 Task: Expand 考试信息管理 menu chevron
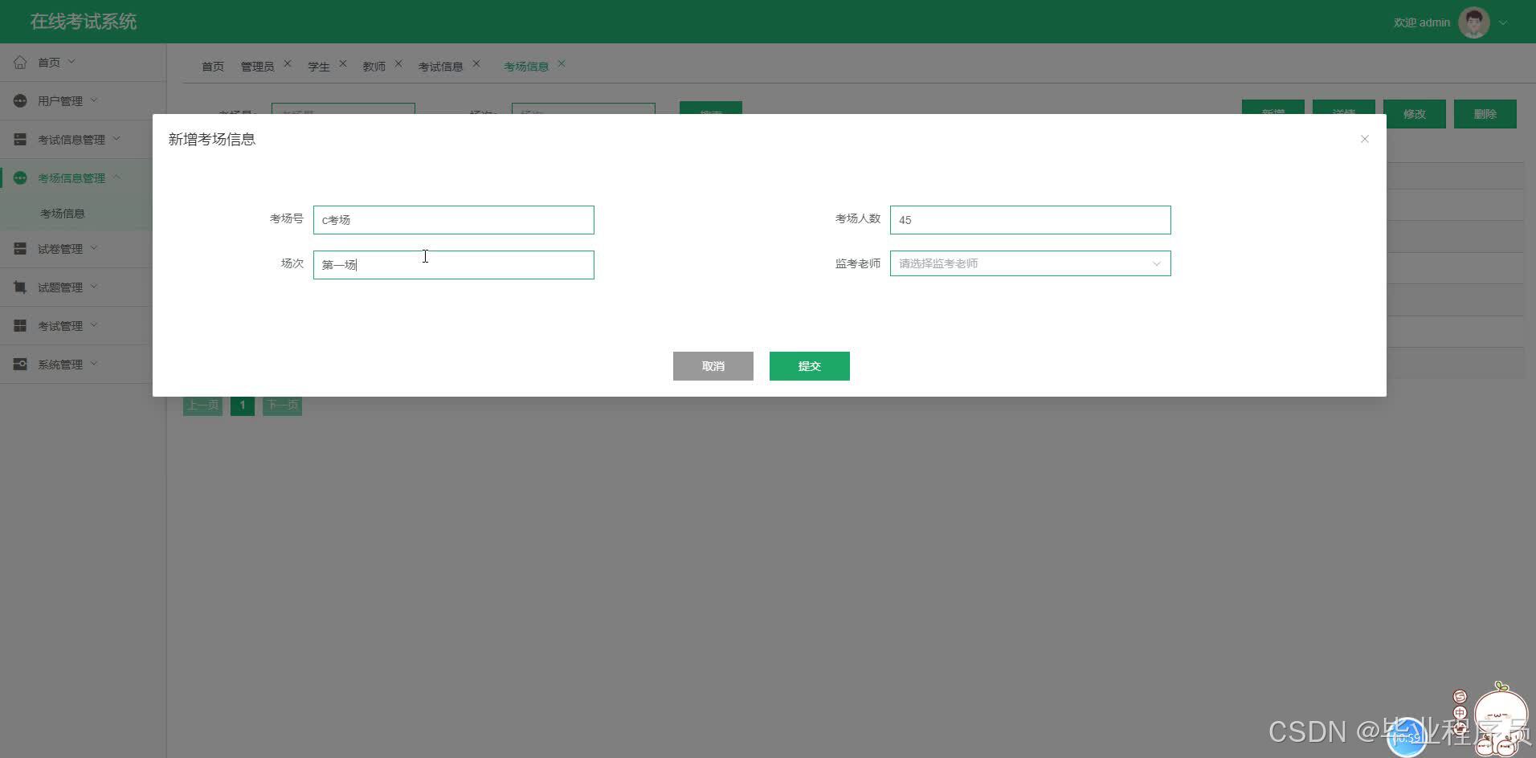point(116,138)
